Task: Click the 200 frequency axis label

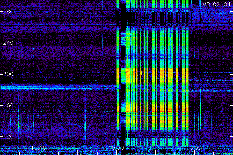Action: [8, 74]
